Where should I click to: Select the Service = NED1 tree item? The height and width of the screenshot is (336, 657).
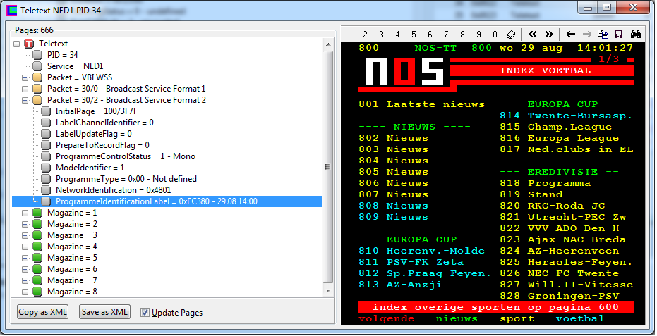75,66
